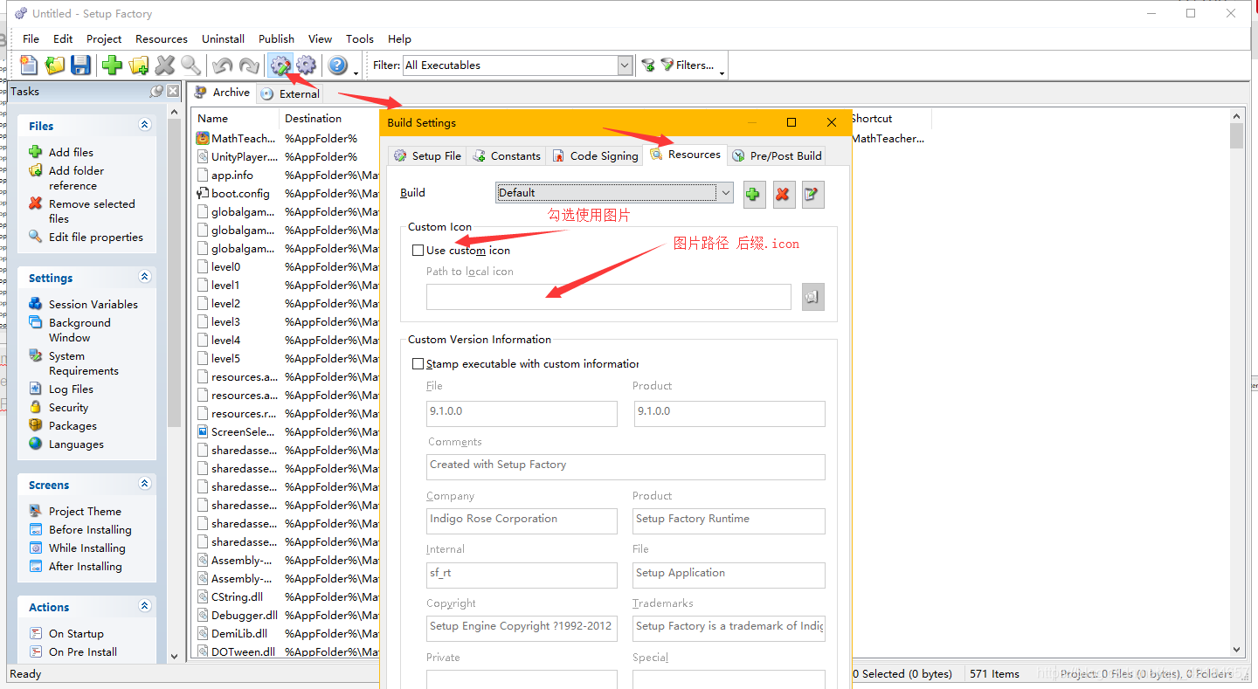1258x689 pixels.
Task: Collapse the Actions task group
Action: 145,607
